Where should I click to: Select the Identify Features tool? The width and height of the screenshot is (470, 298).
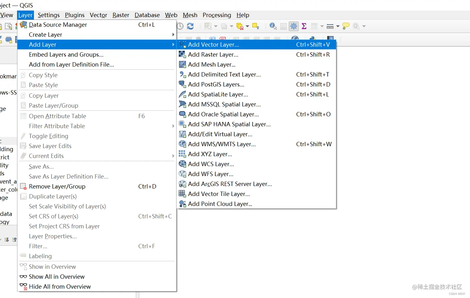pos(273,26)
